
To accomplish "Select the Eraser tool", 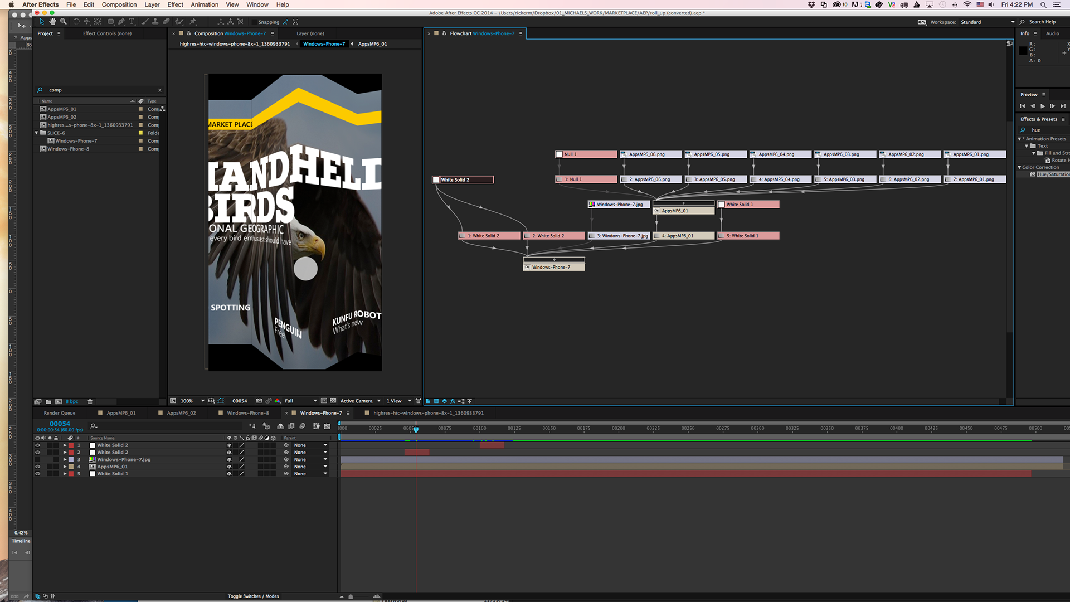I will click(x=166, y=22).
